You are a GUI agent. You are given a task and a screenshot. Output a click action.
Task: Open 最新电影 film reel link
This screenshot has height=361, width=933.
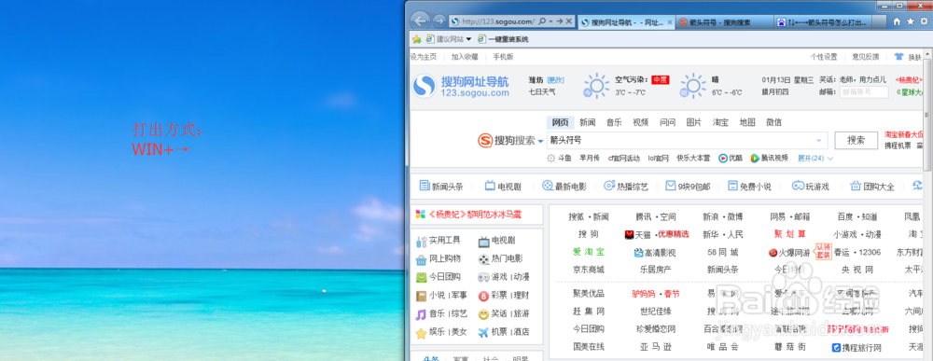(564, 187)
